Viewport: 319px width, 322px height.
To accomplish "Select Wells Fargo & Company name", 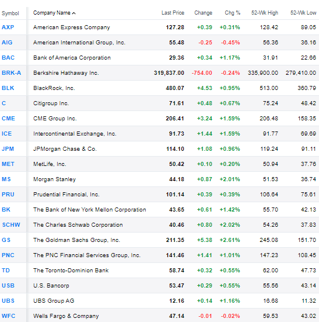I will [66, 316].
